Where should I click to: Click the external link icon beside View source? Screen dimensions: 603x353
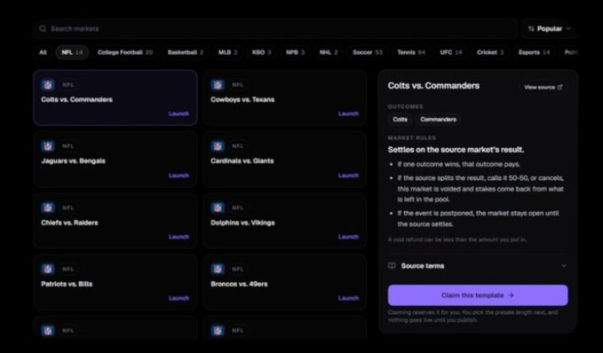(559, 87)
